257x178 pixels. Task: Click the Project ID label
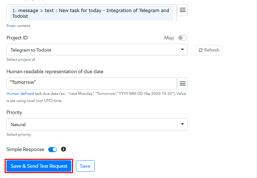click(x=17, y=38)
